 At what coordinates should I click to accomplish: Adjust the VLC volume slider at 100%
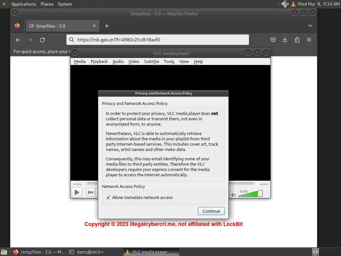(x=250, y=193)
